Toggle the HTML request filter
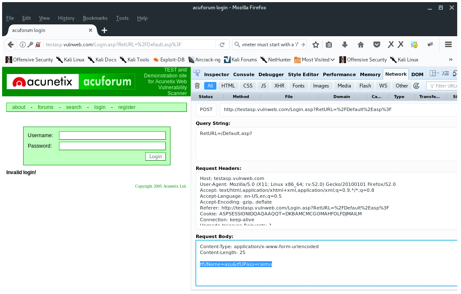Viewport: 461px width, 294px height. [228, 86]
